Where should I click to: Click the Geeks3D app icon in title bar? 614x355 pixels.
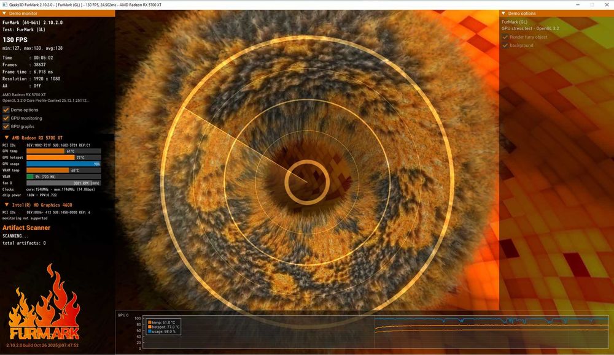(5, 5)
